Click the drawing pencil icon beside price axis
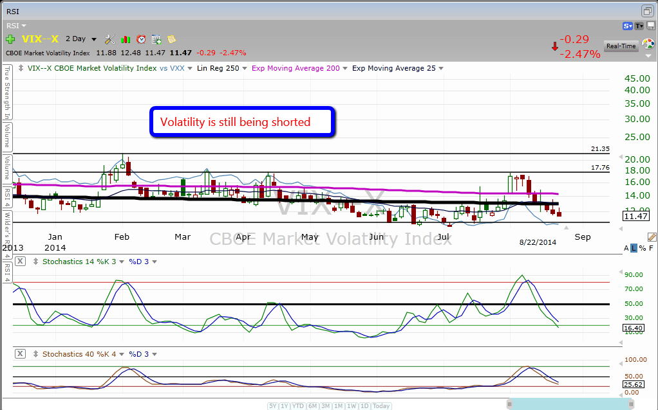Viewport: 658px width, 410px height. click(x=652, y=238)
